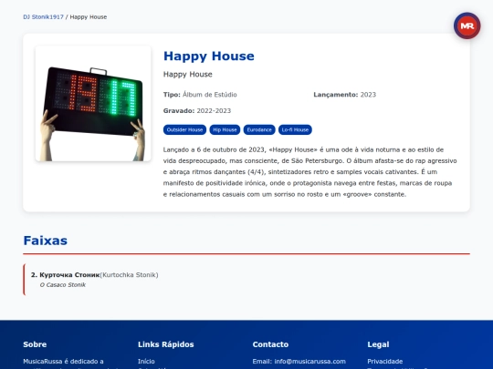Click the Happy House album title heading
This screenshot has width=493, height=369.
209,56
